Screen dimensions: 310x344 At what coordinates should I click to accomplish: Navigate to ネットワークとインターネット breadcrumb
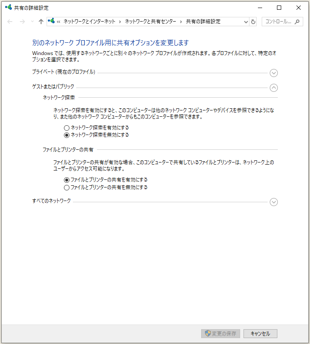89,22
